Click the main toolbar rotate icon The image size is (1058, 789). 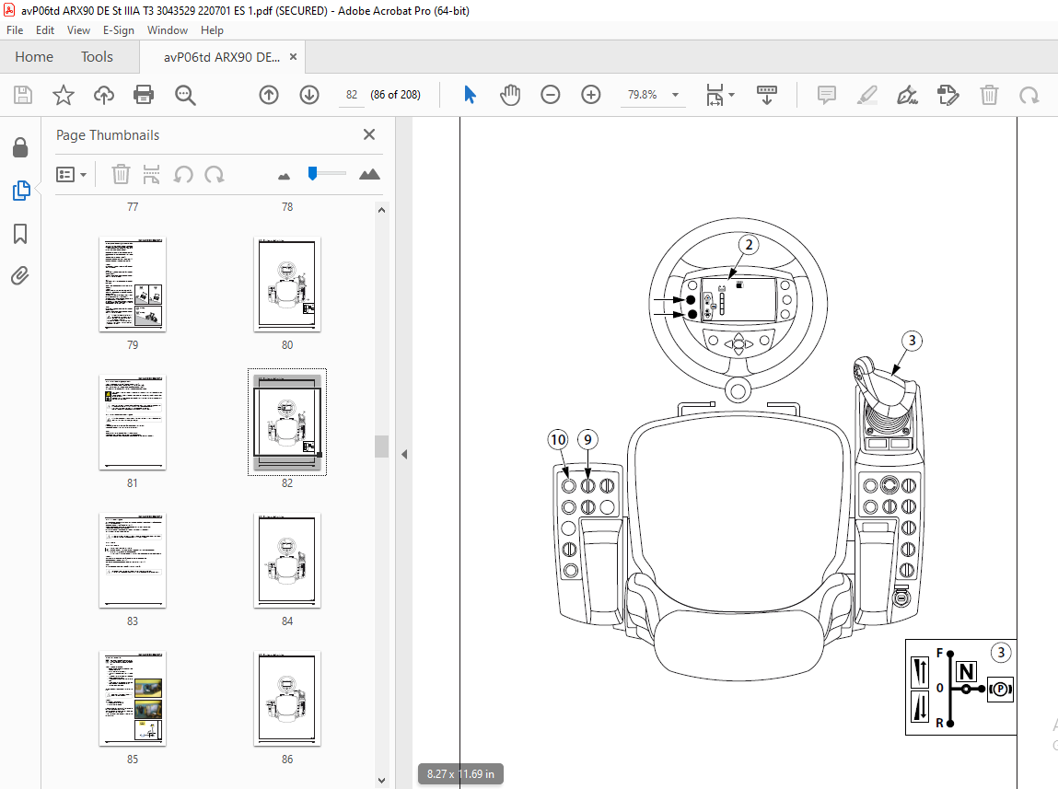point(1029,95)
